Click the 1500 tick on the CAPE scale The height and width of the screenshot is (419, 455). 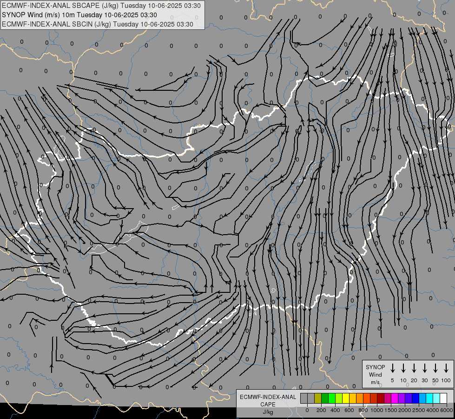[x=391, y=410]
